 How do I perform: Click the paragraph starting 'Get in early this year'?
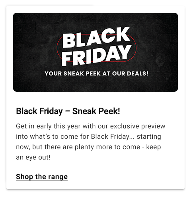pyautogui.click(x=90, y=142)
